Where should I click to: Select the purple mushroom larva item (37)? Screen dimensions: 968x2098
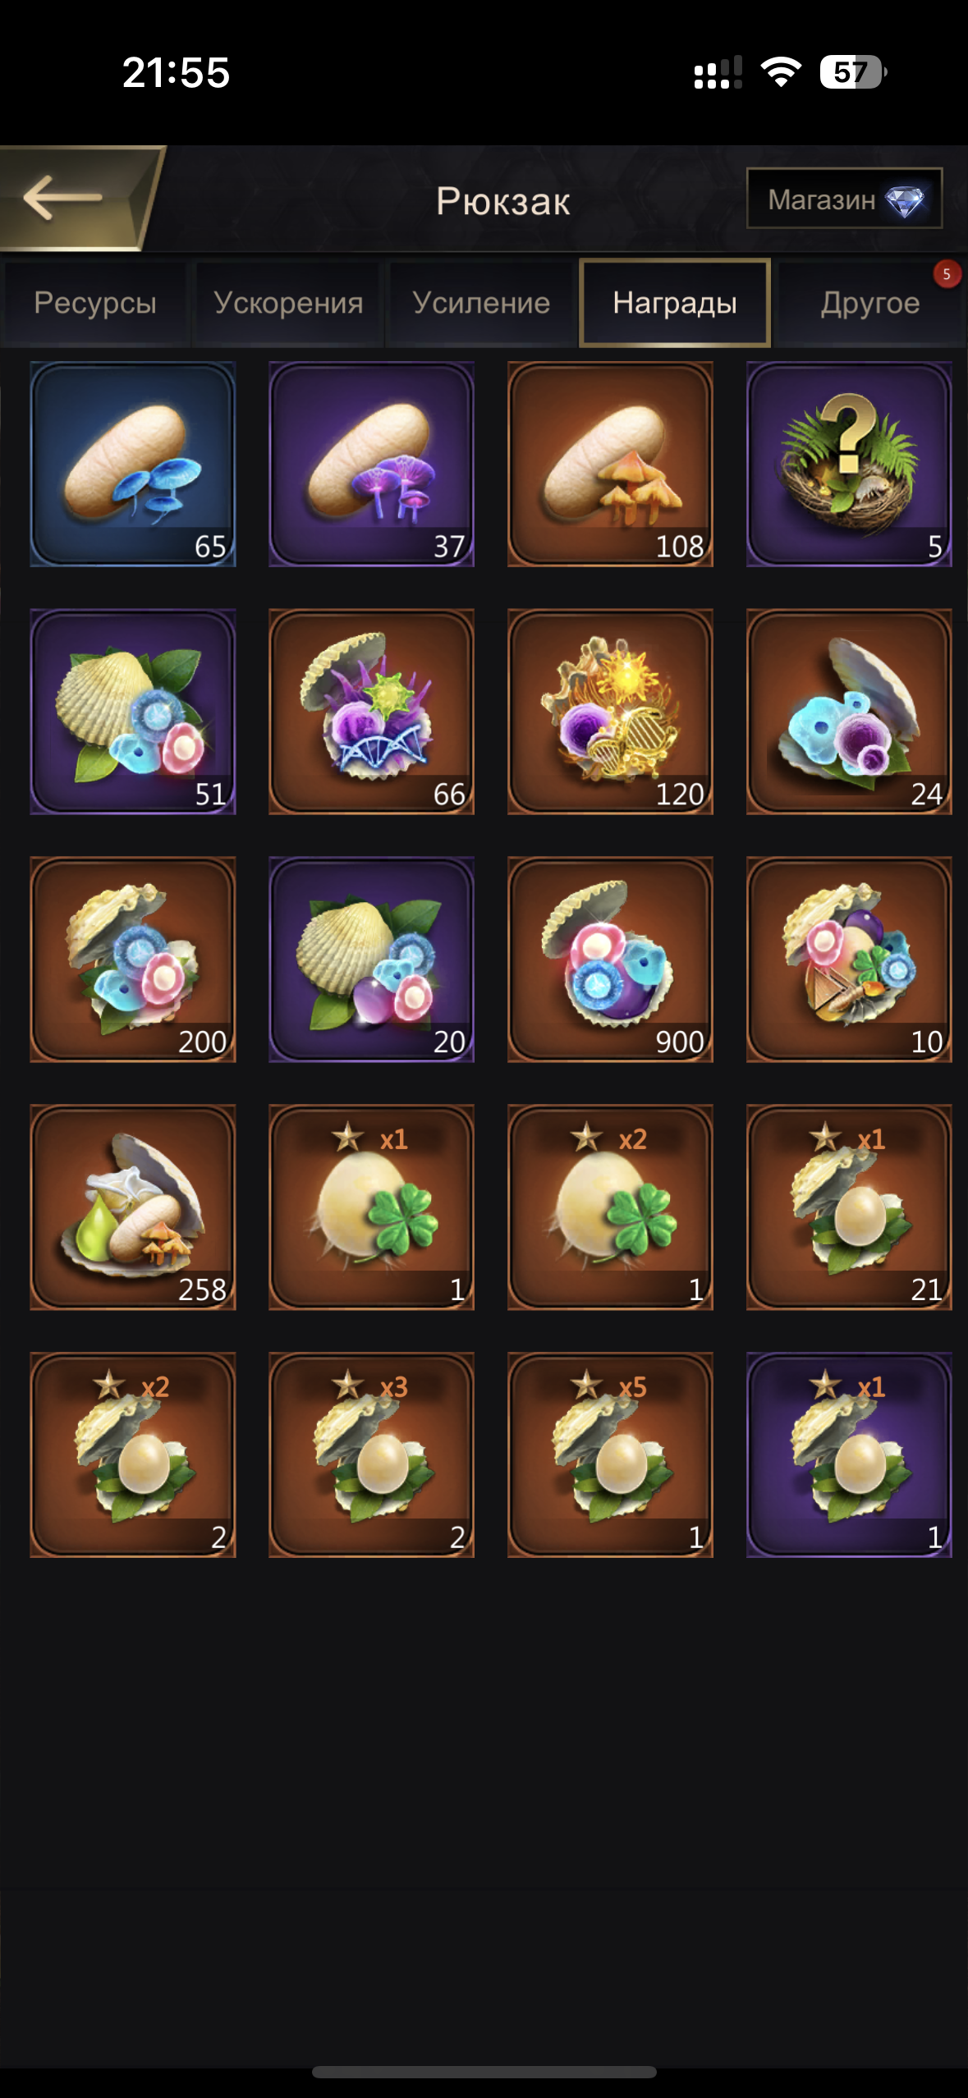[x=371, y=464]
